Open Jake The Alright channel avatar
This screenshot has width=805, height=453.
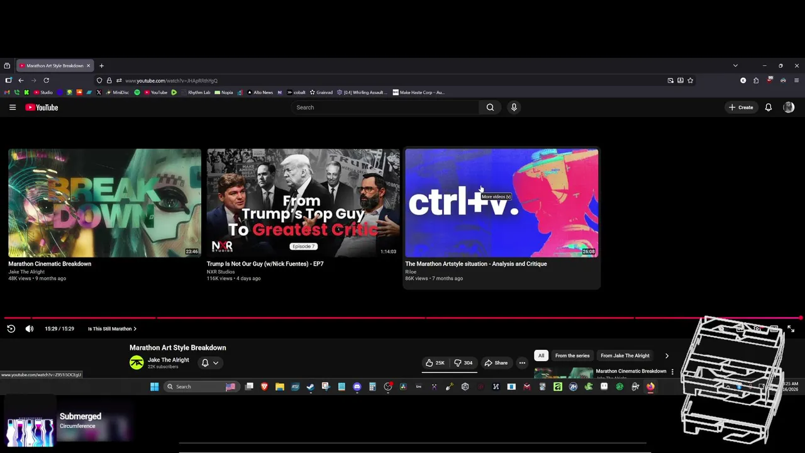click(x=136, y=362)
